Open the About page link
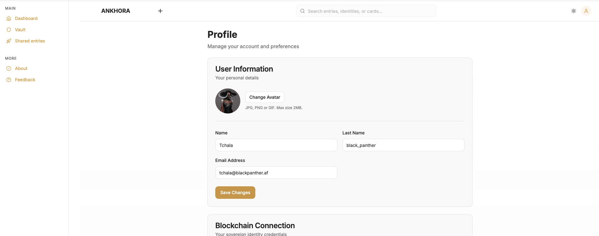599x236 pixels. click(21, 68)
